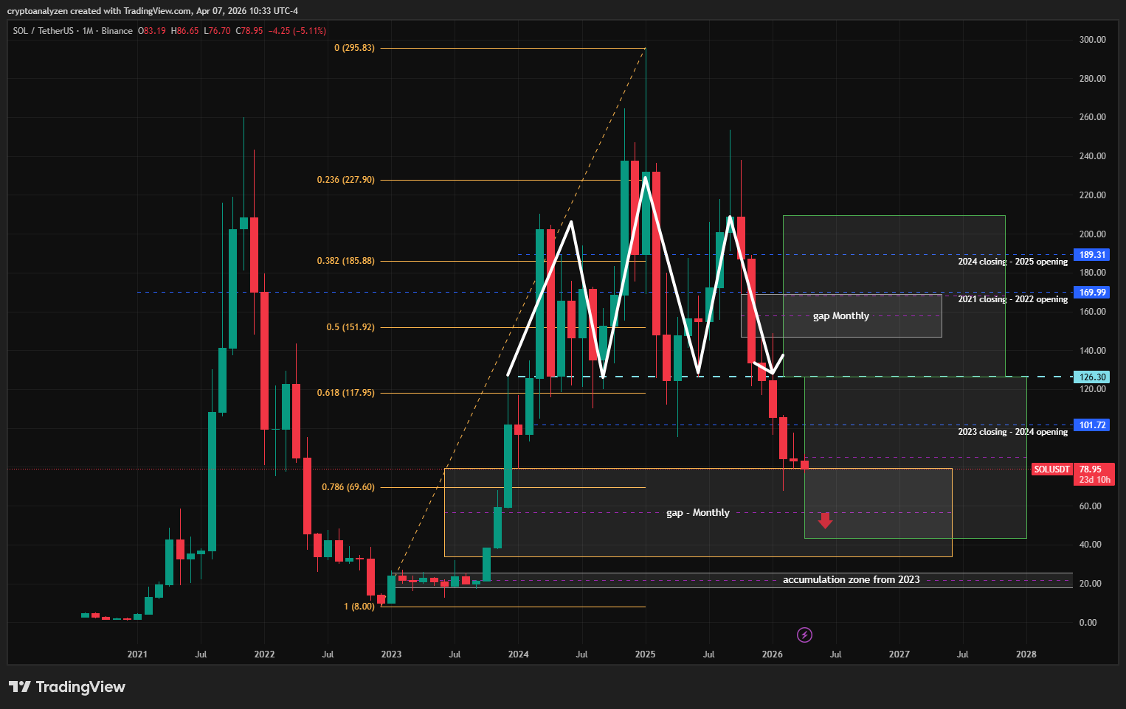Image resolution: width=1126 pixels, height=709 pixels.
Task: Click the purple lightning bolt event icon
Action: (x=805, y=635)
